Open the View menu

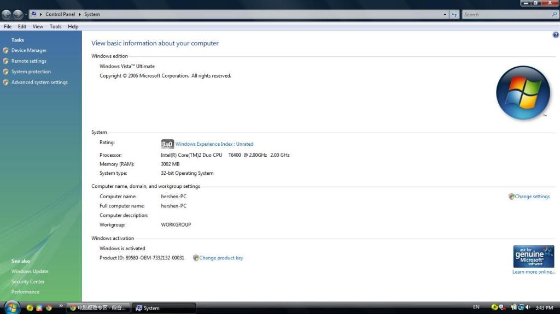[x=38, y=26]
